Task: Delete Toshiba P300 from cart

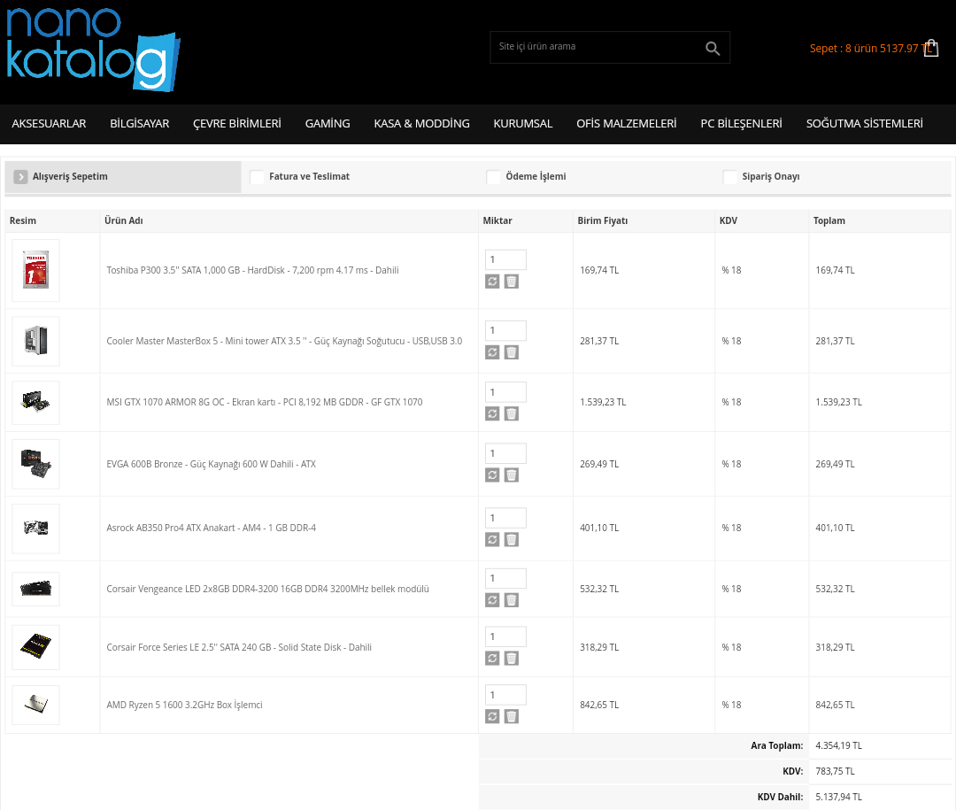Action: click(x=512, y=282)
